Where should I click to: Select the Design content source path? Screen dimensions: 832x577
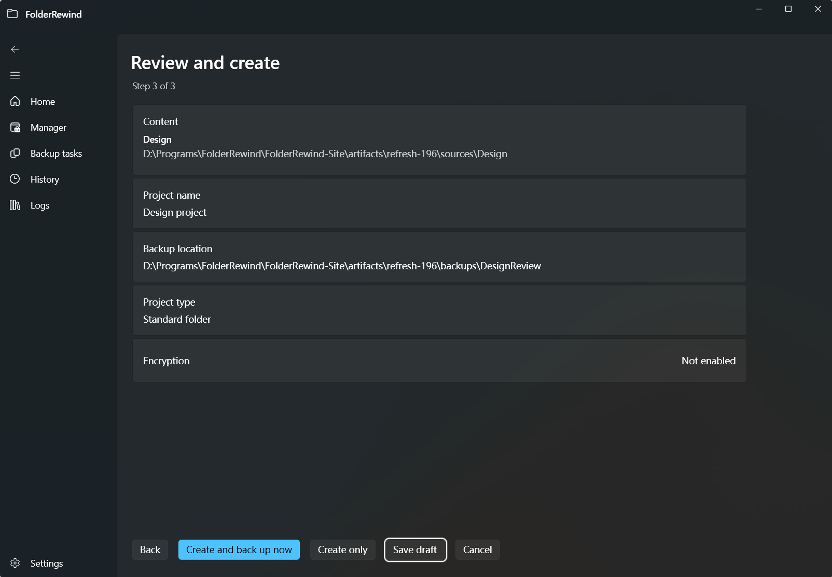point(325,154)
